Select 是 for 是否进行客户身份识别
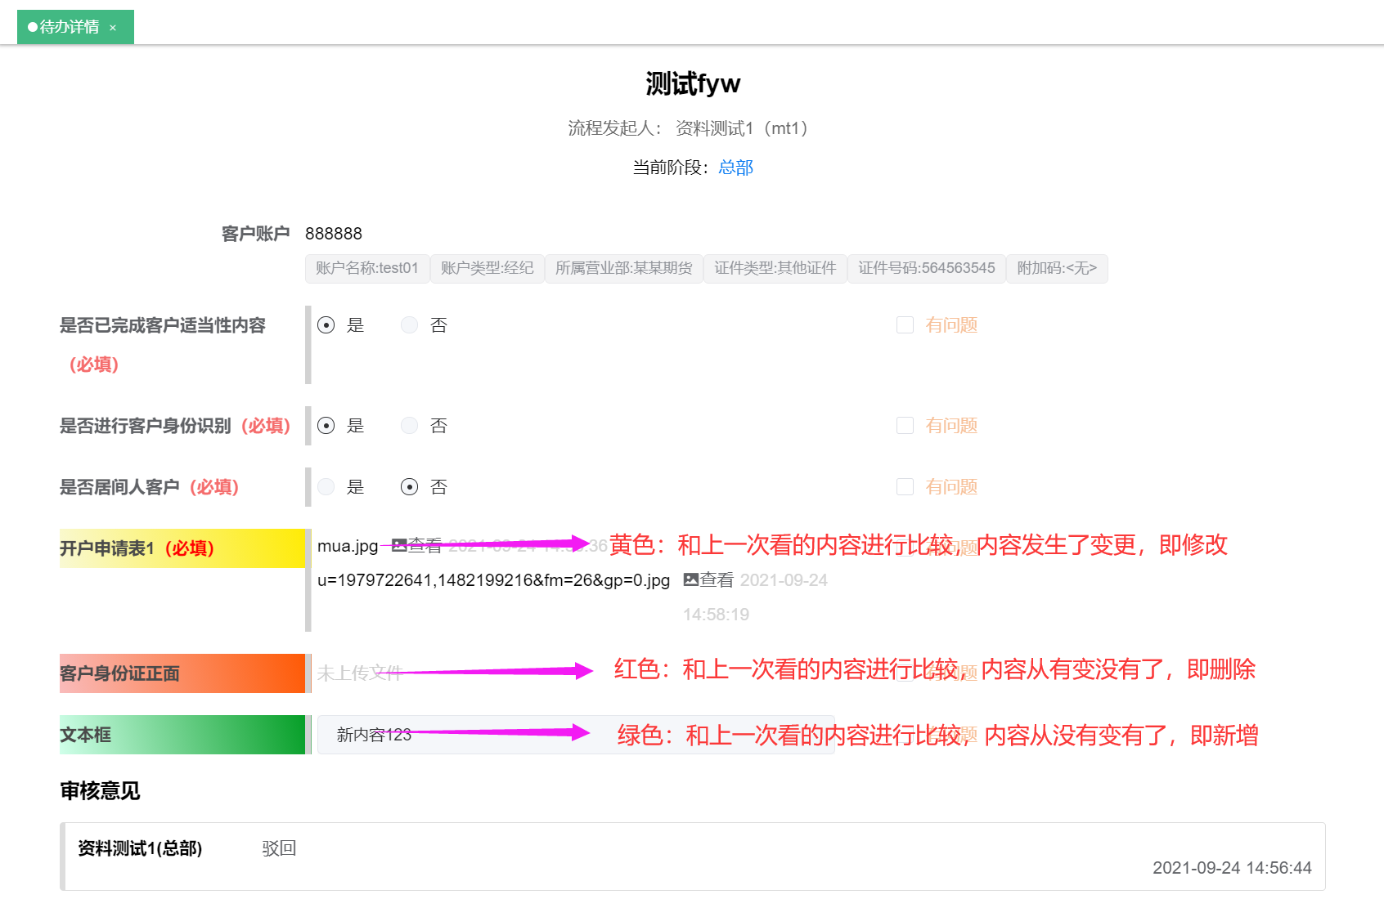The image size is (1384, 899). point(326,426)
